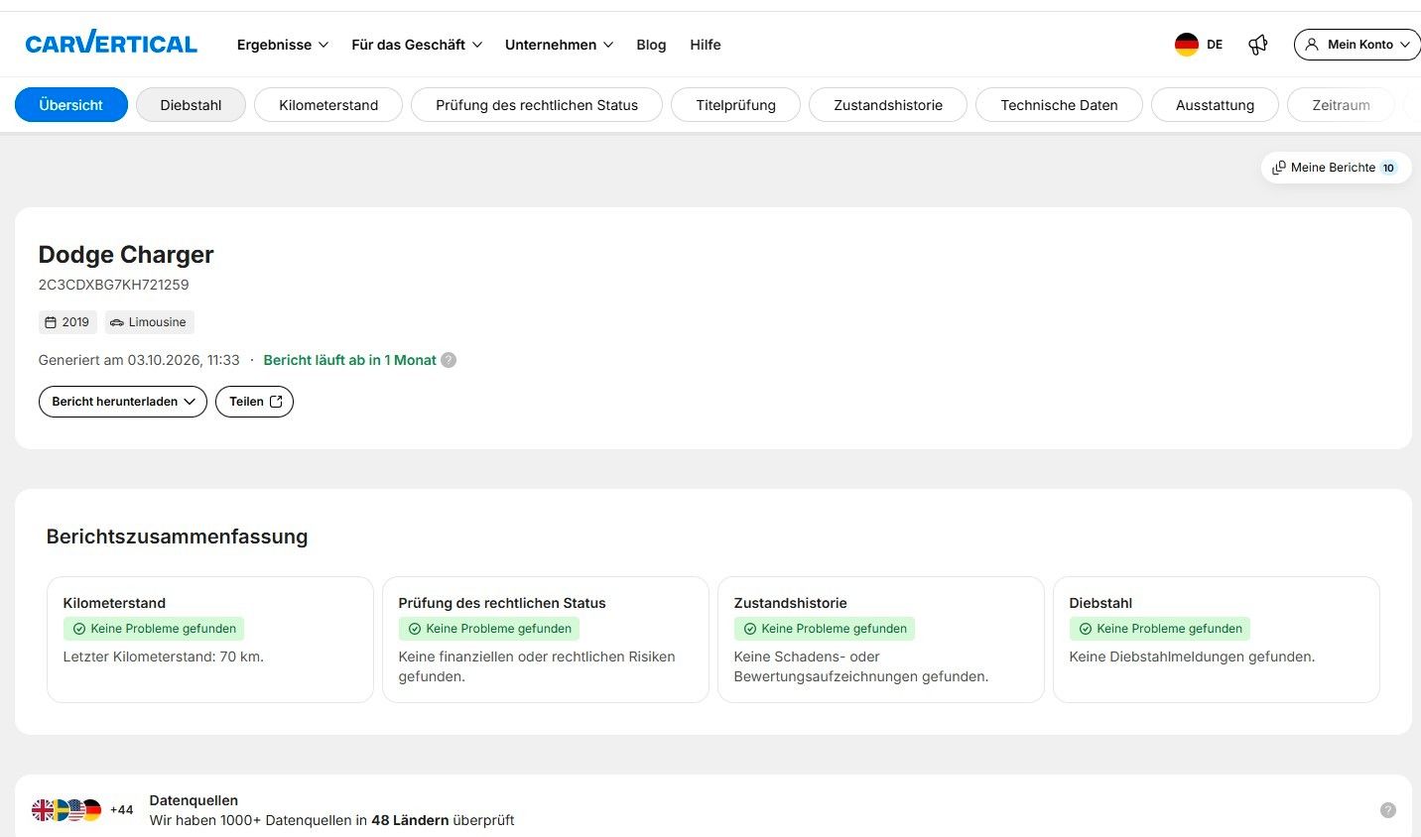Viewport: 1421px width, 837px height.
Task: Click the German flag language icon
Action: (1187, 45)
